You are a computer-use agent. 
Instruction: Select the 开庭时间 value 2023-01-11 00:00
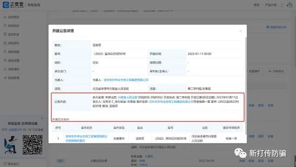coord(199,54)
